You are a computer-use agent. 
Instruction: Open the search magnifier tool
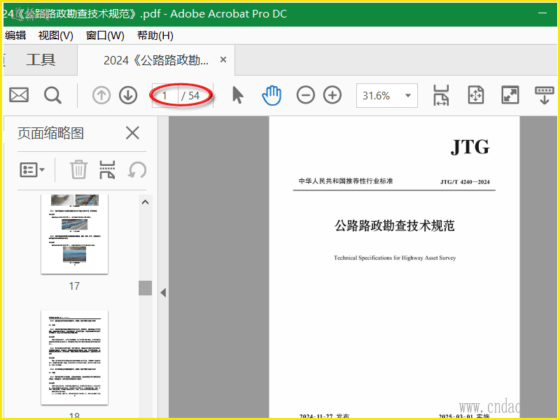pos(53,95)
